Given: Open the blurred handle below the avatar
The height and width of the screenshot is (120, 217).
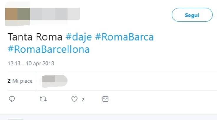Looking at the screenshot, I should pyautogui.click(x=18, y=23).
